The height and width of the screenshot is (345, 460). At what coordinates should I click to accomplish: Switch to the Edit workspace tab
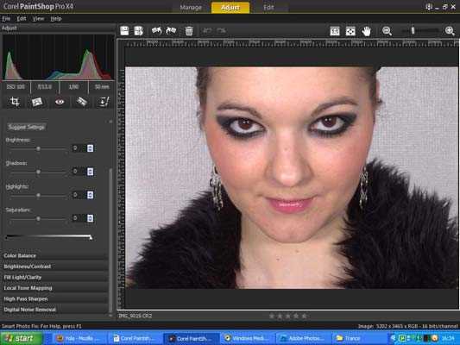pyautogui.click(x=268, y=7)
